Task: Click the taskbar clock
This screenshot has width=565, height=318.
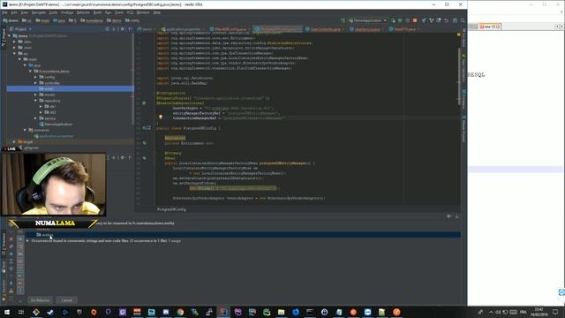Action: [539, 312]
